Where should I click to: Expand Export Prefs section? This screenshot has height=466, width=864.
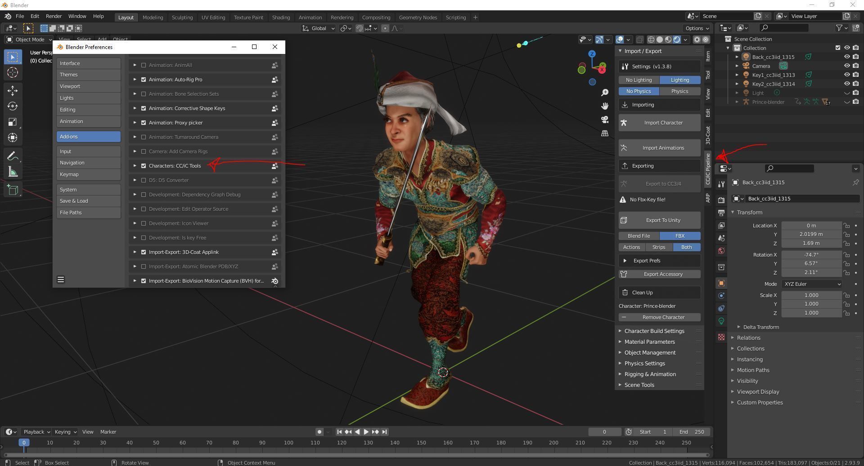pyautogui.click(x=659, y=261)
